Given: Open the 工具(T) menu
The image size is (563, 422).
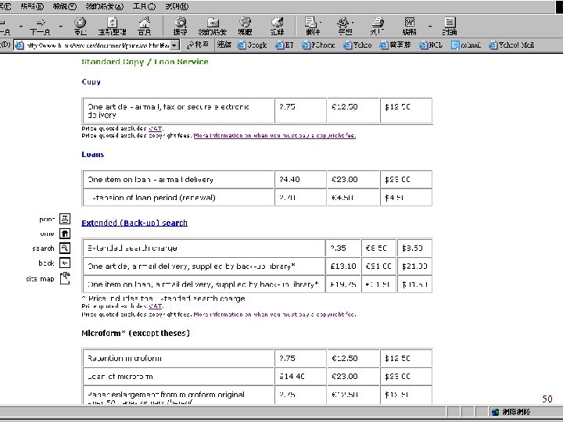Looking at the screenshot, I should coord(144,6).
